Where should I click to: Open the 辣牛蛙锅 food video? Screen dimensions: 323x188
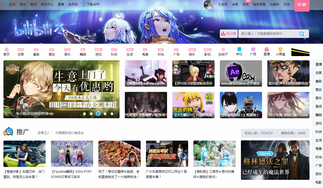(120, 154)
